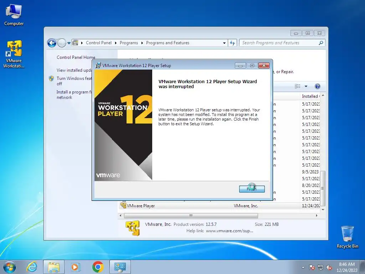Minimize the Programs and Features window
This screenshot has width=365, height=274.
[296, 33]
